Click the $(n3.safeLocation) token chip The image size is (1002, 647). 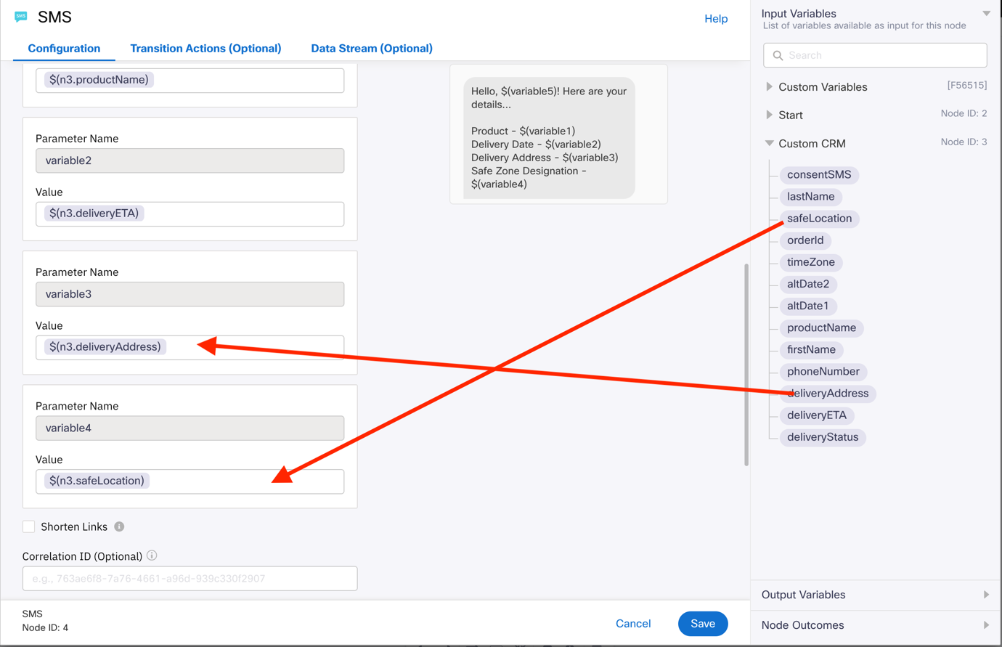pos(97,481)
